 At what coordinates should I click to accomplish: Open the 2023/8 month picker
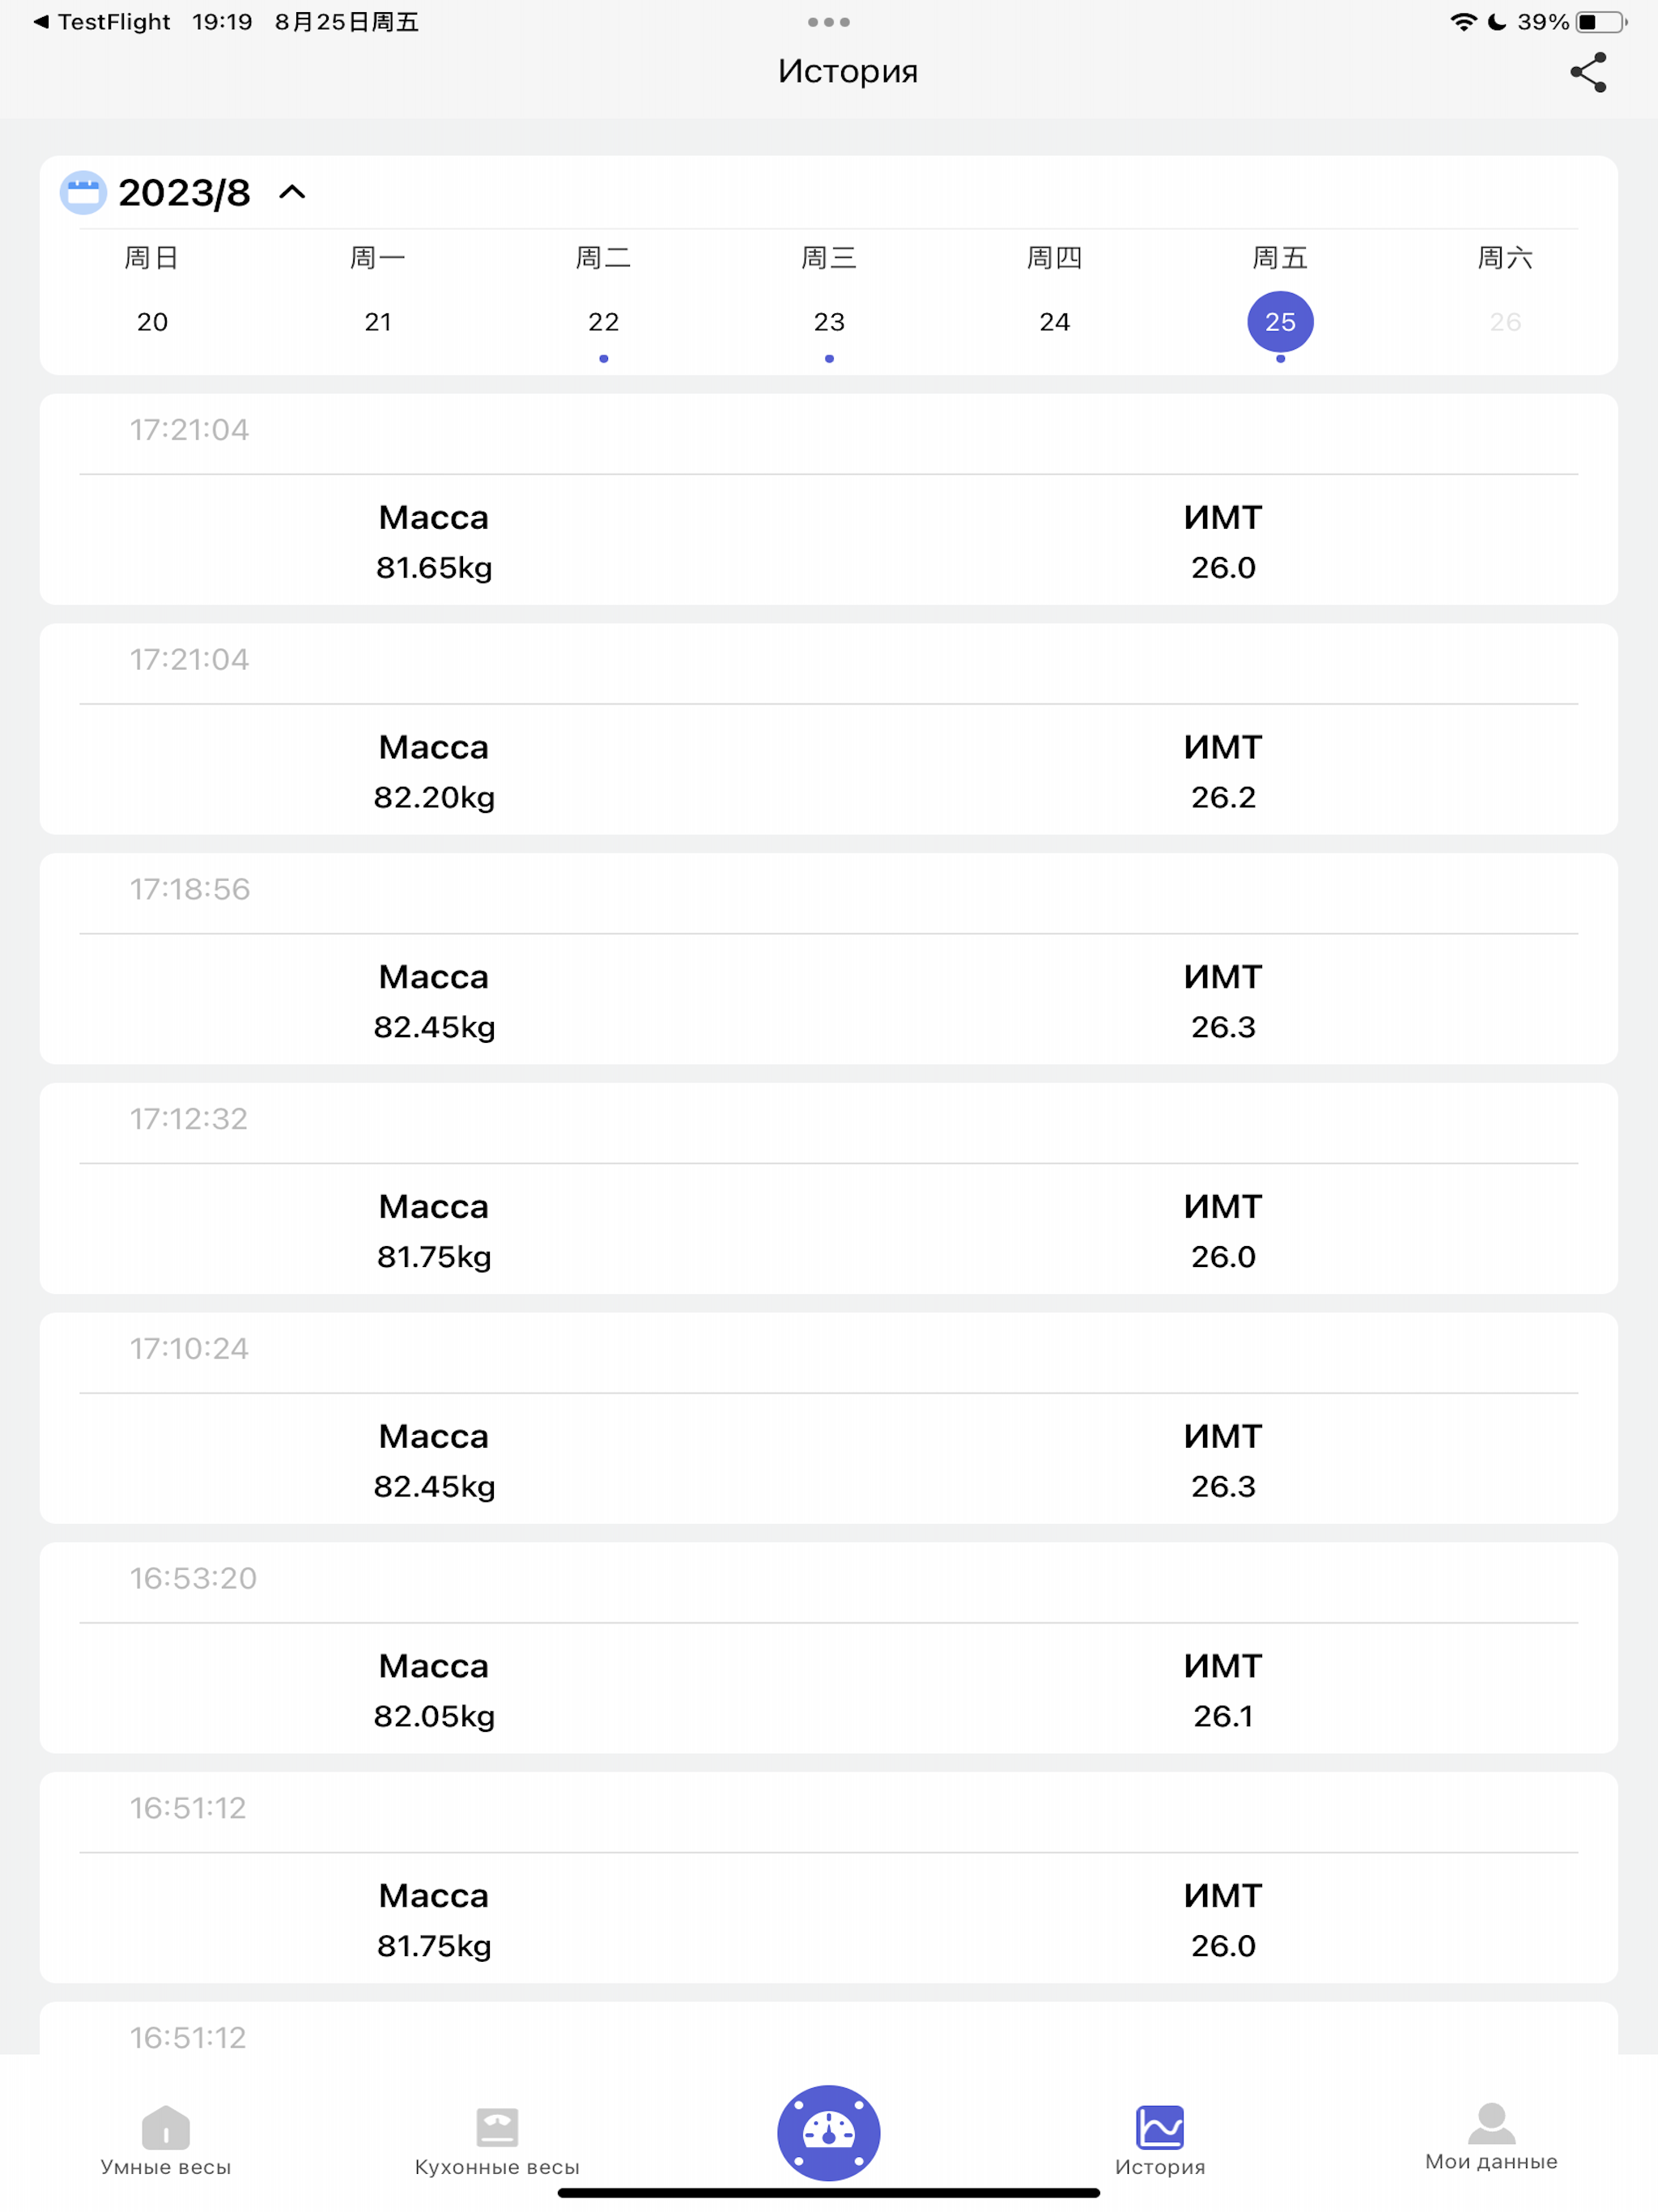point(184,193)
